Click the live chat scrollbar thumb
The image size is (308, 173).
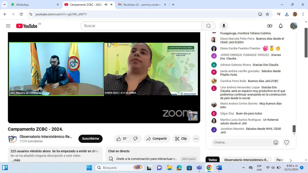point(294,129)
